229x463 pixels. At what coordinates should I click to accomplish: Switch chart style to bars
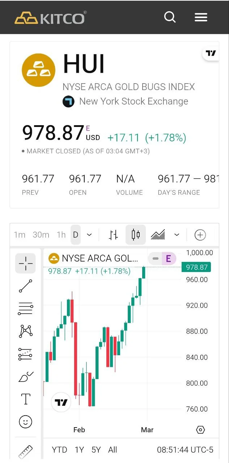click(x=113, y=235)
